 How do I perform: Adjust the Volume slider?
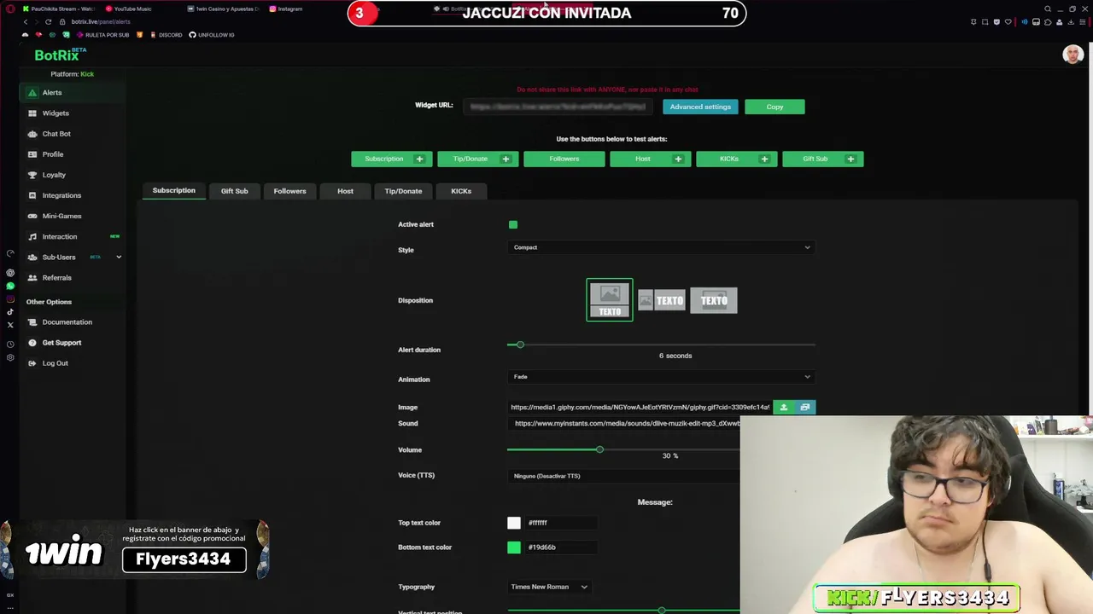click(599, 449)
